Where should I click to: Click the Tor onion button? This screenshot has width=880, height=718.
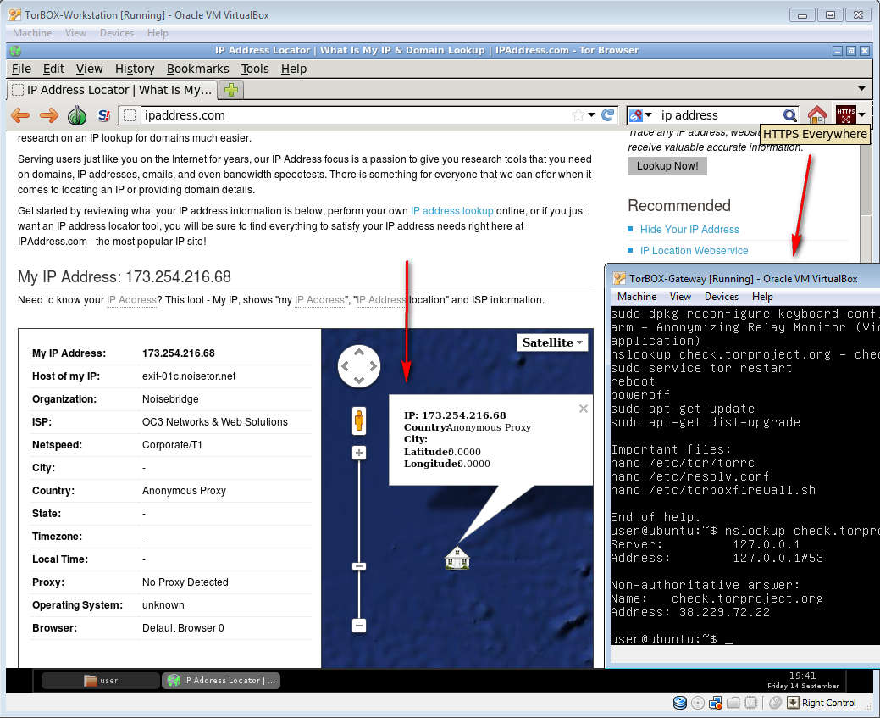coord(77,115)
